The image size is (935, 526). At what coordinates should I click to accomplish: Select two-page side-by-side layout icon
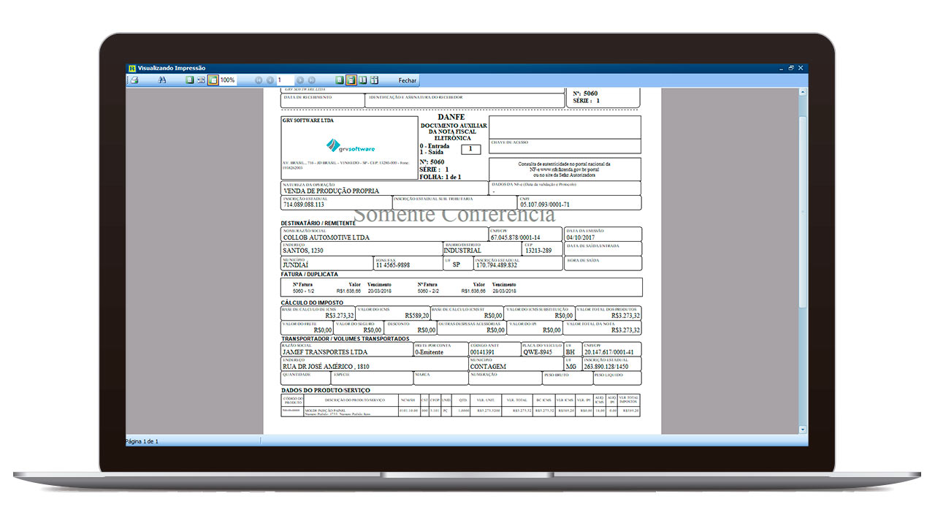coord(362,80)
